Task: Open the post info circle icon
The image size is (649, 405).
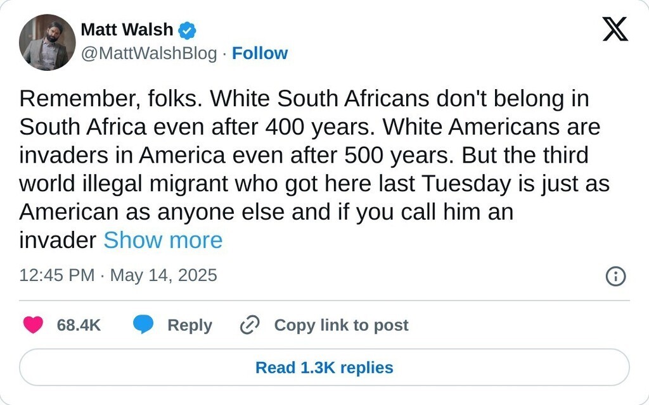Action: coord(616,276)
